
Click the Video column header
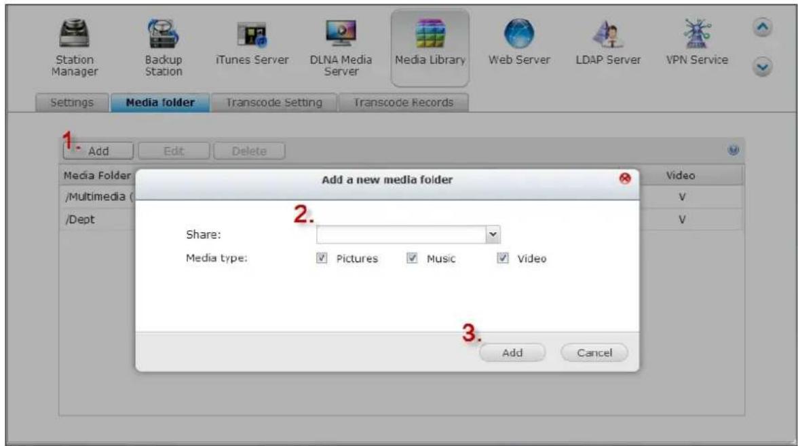pos(681,175)
